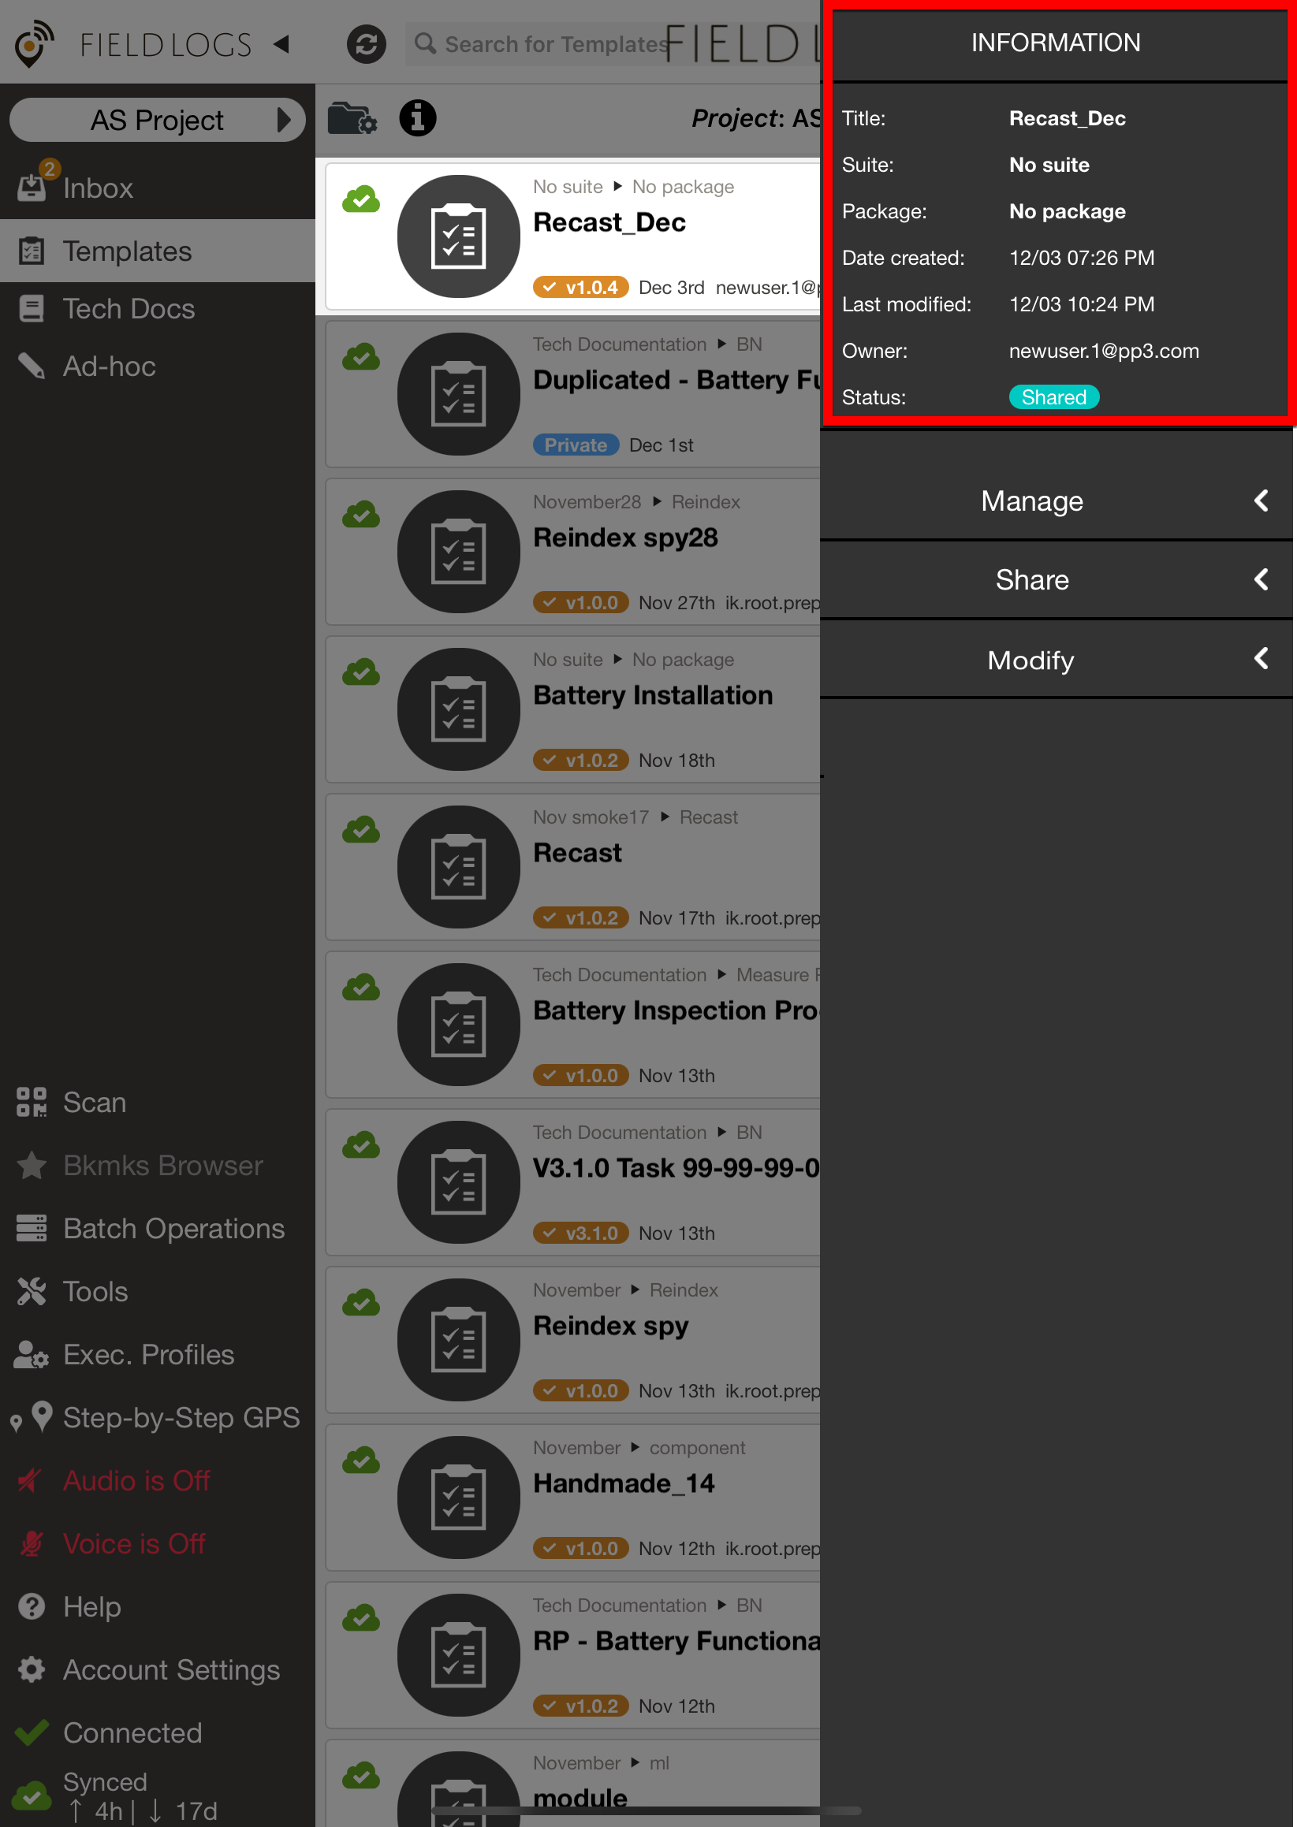1297x1827 pixels.
Task: Open the Scan QR code tool
Action: pos(95,1102)
